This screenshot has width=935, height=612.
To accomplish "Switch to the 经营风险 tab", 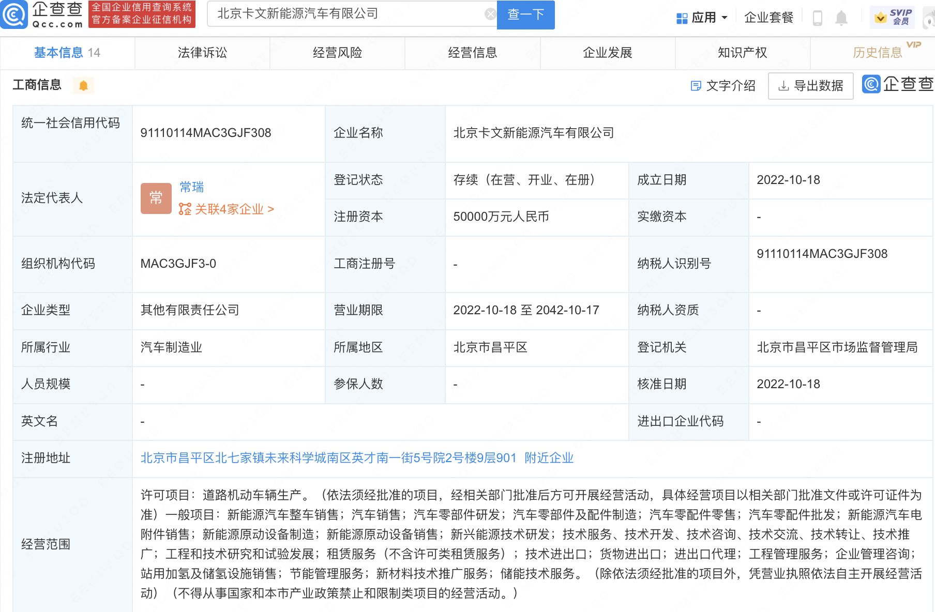I will (x=337, y=53).
